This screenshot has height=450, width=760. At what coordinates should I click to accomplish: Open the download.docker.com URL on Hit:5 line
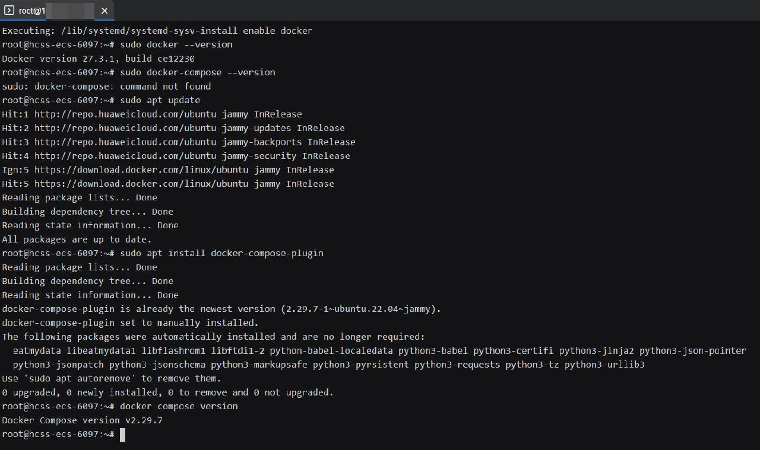click(141, 184)
